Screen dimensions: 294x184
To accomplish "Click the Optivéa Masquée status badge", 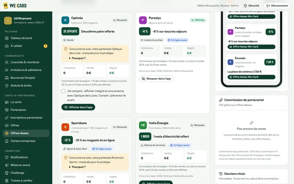I will (120, 20).
